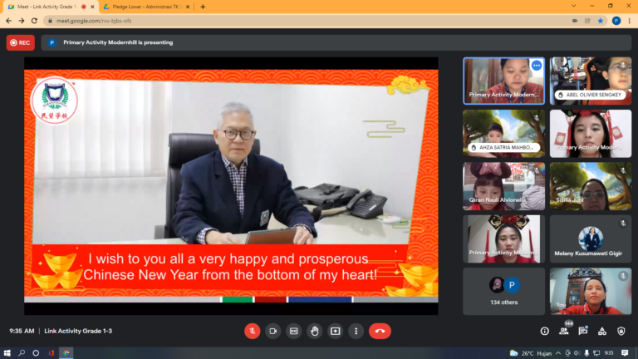Image resolution: width=638 pixels, height=359 pixels.
Task: Unmute the microphone in Meet
Action: (x=252, y=331)
